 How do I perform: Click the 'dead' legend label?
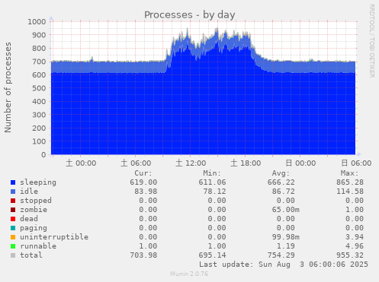pyautogui.click(x=29, y=219)
